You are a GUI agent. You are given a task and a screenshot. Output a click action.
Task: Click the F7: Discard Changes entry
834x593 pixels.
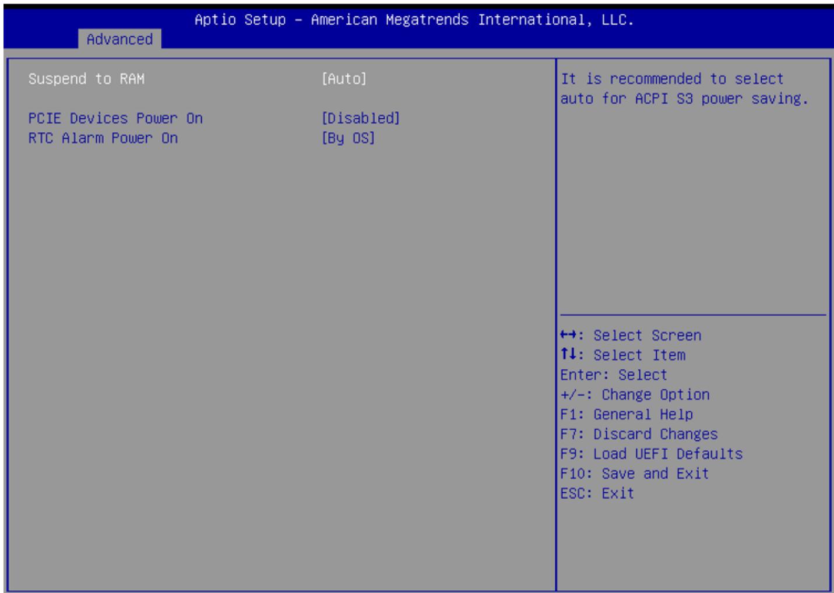[x=639, y=434]
